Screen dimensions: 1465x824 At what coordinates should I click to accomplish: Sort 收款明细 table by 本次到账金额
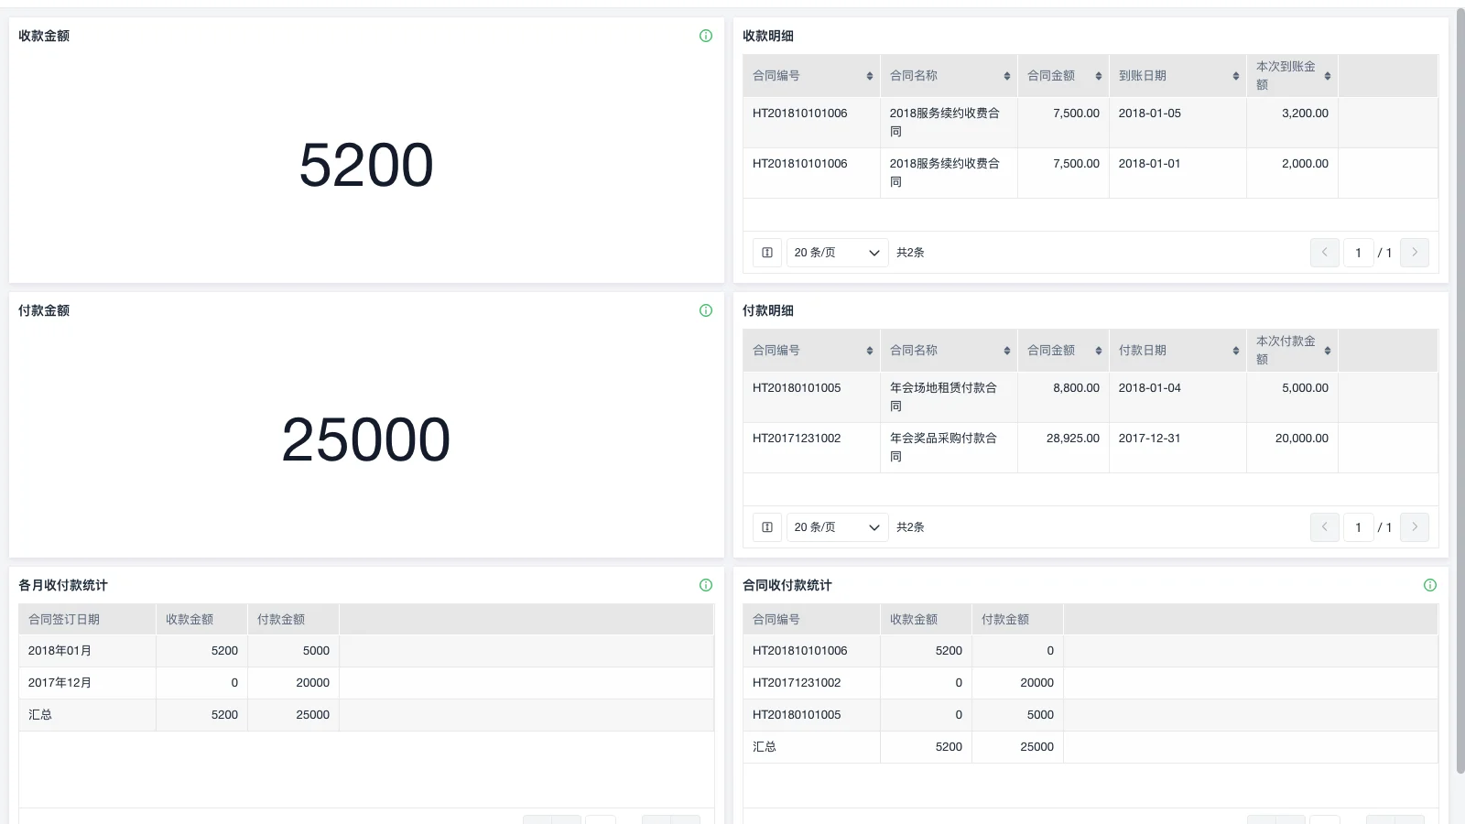[x=1328, y=76]
